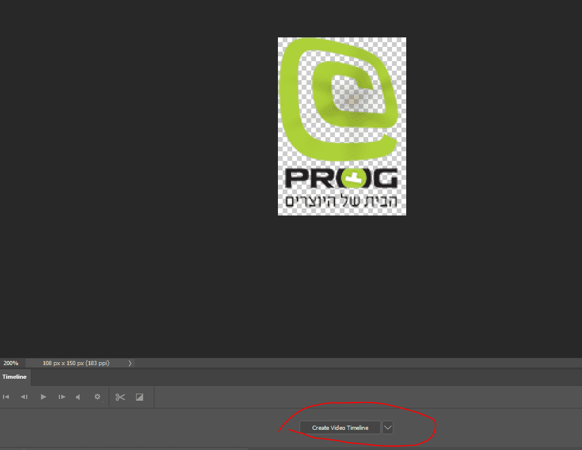The image size is (582, 450).
Task: Open the transition selector icon
Action: (140, 397)
